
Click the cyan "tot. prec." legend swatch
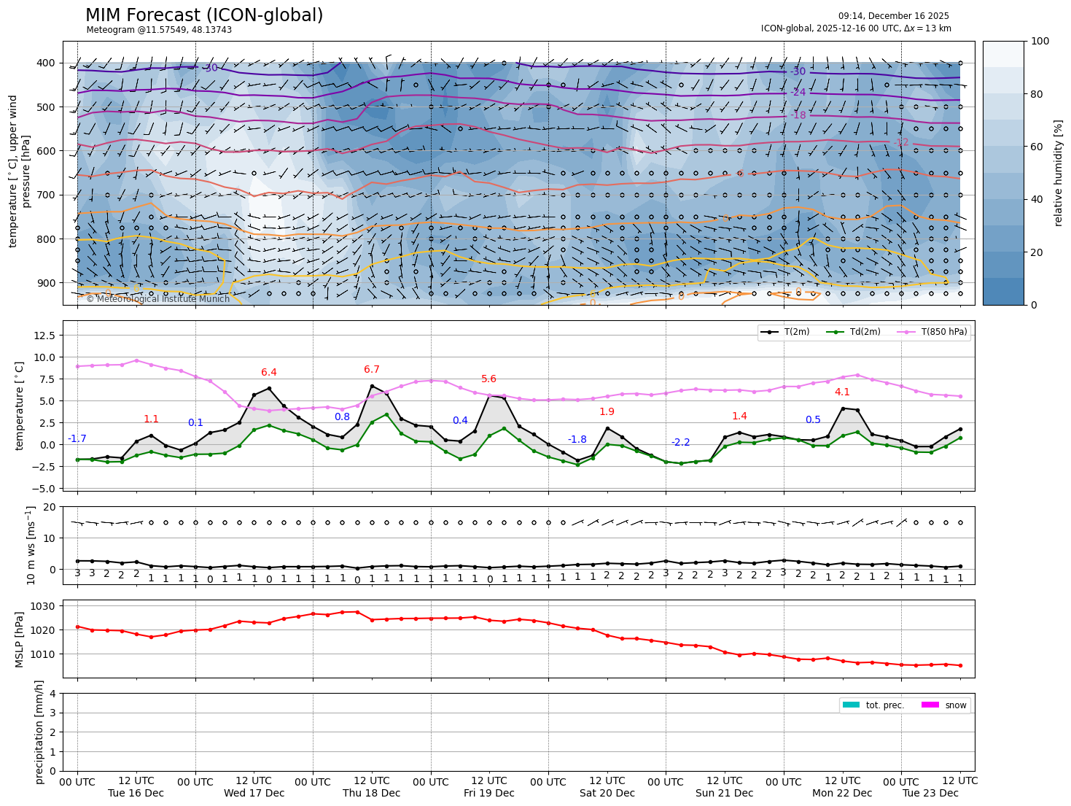tap(852, 705)
